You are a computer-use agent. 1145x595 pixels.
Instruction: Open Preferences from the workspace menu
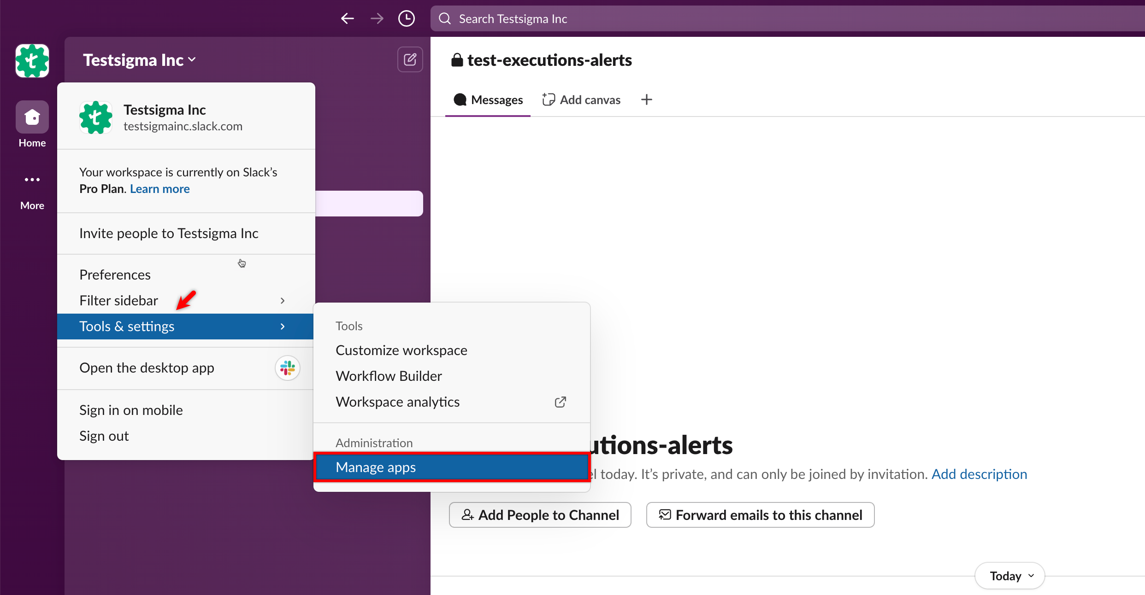[x=115, y=274]
